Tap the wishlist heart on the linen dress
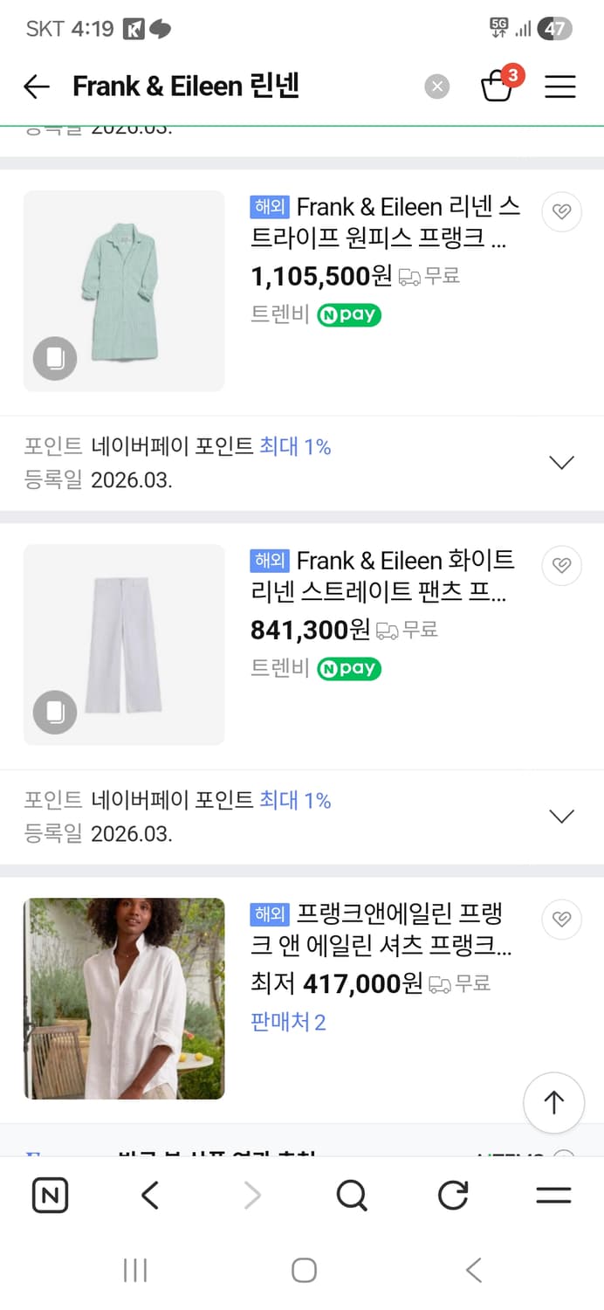 [x=561, y=212]
